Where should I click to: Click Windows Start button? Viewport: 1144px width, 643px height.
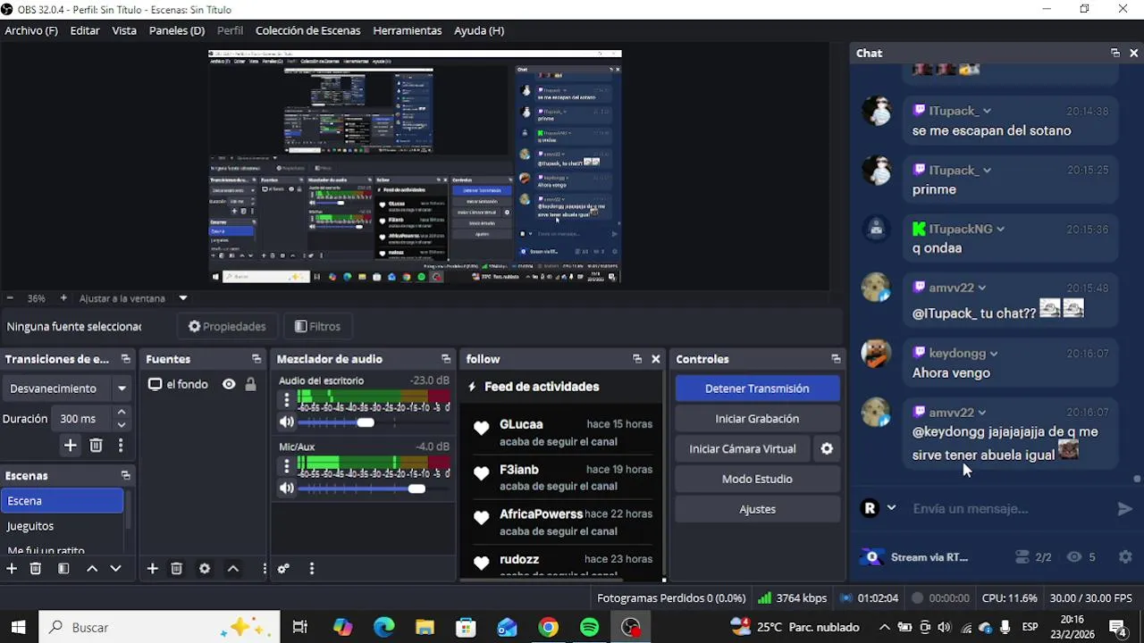pos(18,628)
